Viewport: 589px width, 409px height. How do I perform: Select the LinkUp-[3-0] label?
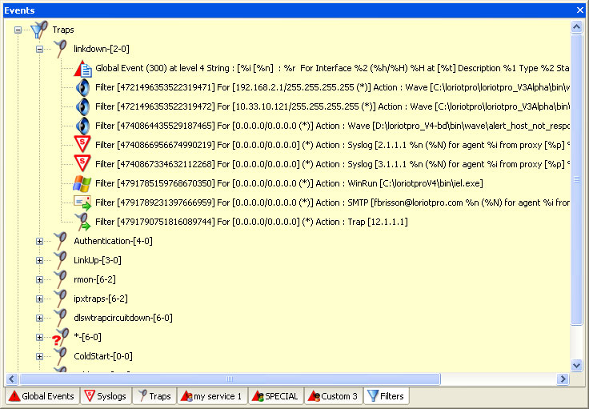[98, 260]
